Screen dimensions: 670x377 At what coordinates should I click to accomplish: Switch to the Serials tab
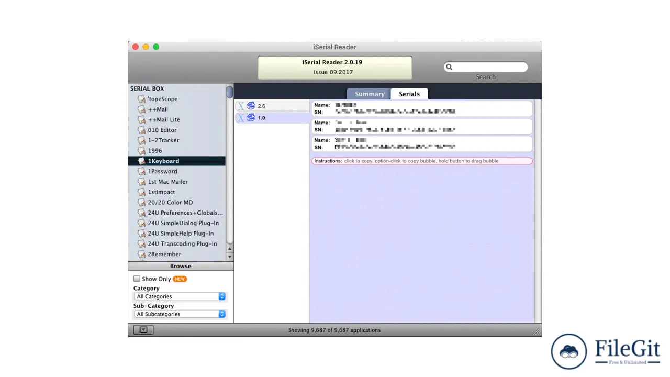tap(409, 94)
